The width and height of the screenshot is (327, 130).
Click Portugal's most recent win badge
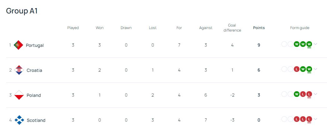(x=309, y=44)
